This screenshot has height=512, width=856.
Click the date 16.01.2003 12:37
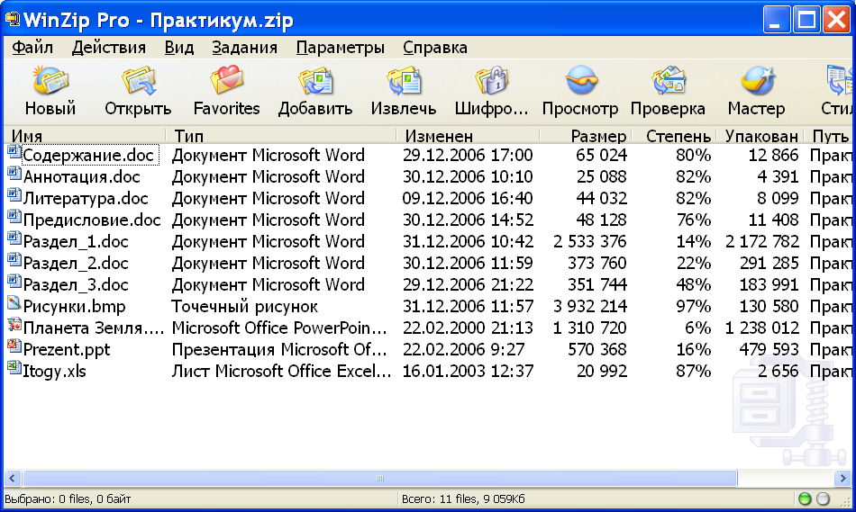[468, 372]
